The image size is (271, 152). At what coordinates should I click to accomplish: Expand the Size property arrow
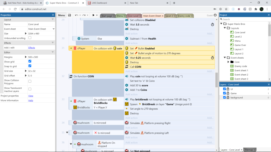click(x=26, y=34)
